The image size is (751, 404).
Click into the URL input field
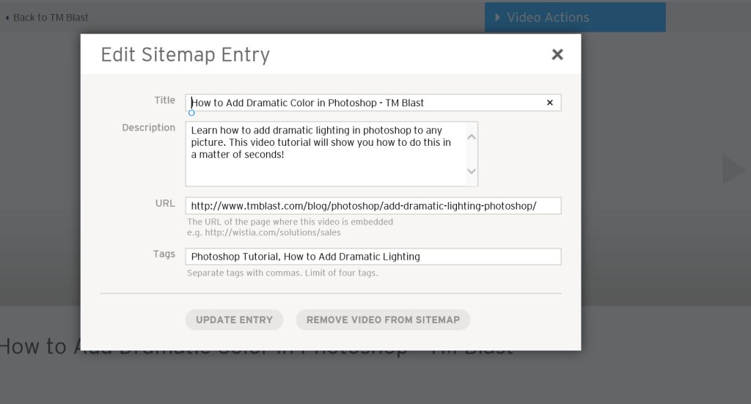coord(373,206)
